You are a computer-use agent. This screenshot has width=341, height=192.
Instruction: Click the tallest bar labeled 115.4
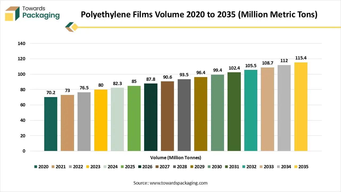tap(301, 107)
